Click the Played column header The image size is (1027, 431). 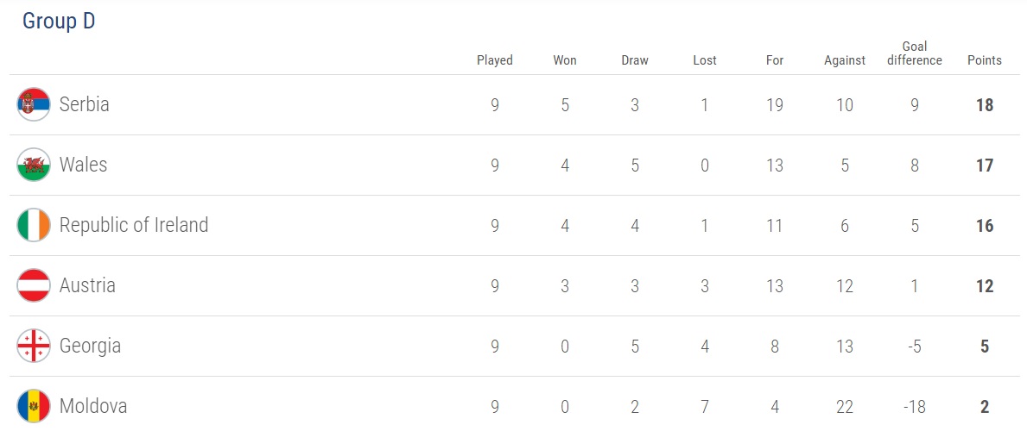coord(495,60)
